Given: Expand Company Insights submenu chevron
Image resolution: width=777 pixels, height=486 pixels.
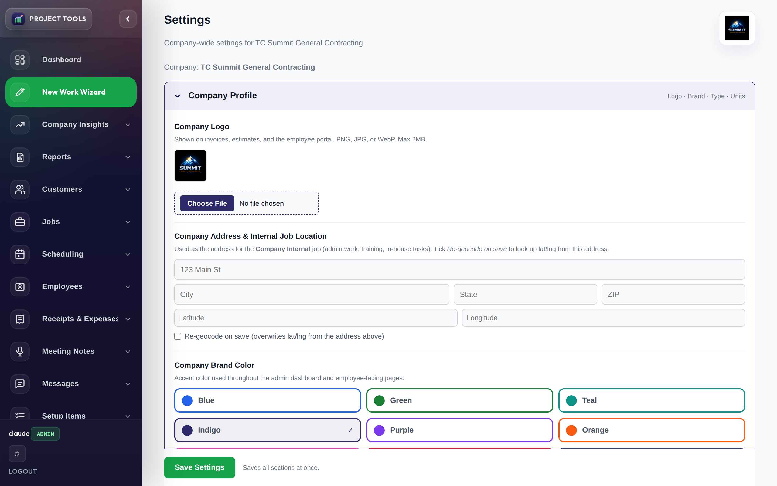Looking at the screenshot, I should pos(128,125).
